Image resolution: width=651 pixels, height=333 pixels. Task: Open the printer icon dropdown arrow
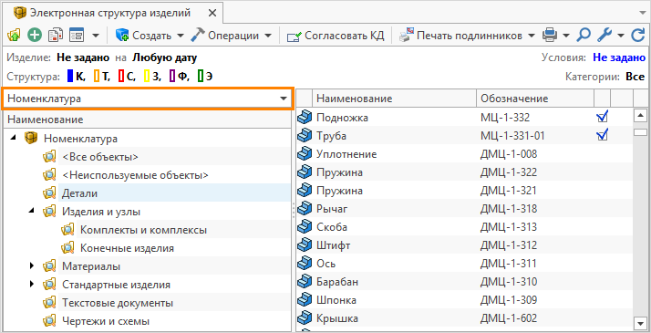pyautogui.click(x=566, y=36)
